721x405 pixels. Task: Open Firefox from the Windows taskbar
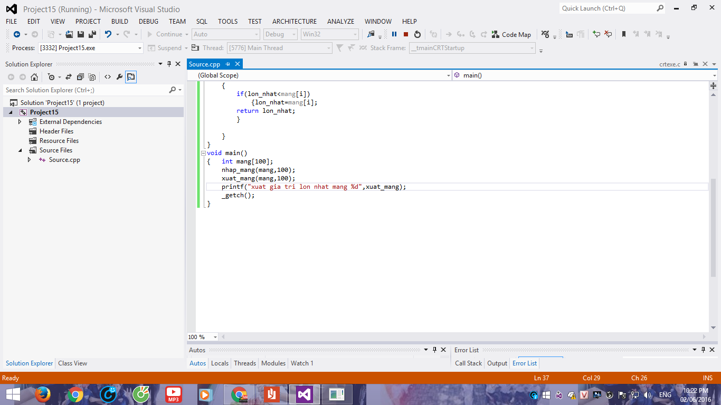(43, 394)
